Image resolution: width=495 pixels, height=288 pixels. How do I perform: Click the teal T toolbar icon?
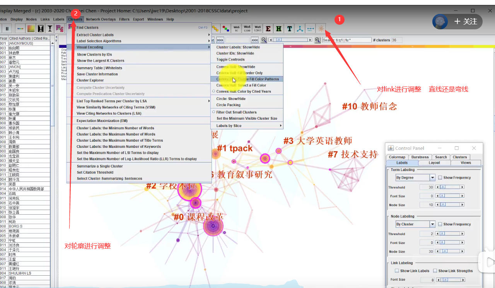pyautogui.click(x=289, y=29)
